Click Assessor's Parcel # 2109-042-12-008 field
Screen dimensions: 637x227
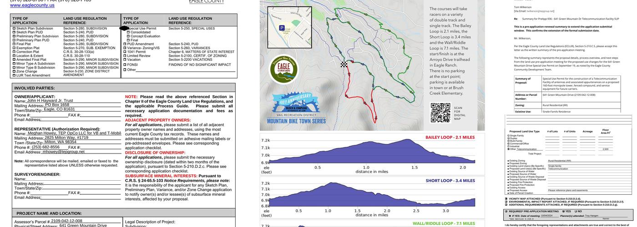click(86, 222)
